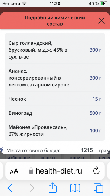Tap Safari forward arrow
The width and height of the screenshot is (110, 196).
click(x=32, y=188)
